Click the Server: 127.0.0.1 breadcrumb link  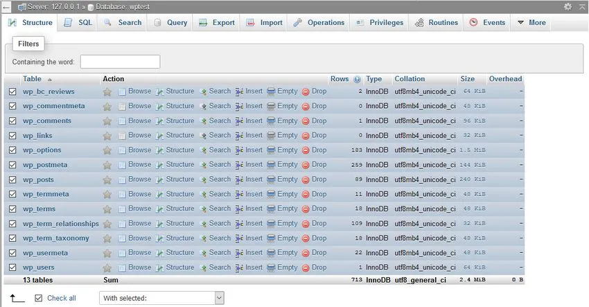(54, 7)
